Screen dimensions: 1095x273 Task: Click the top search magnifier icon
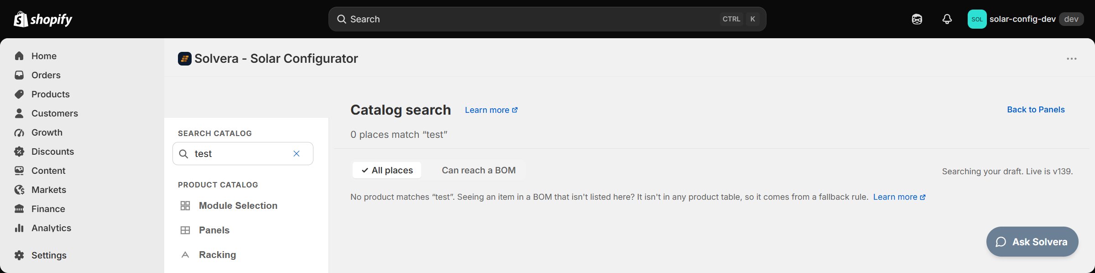click(342, 19)
